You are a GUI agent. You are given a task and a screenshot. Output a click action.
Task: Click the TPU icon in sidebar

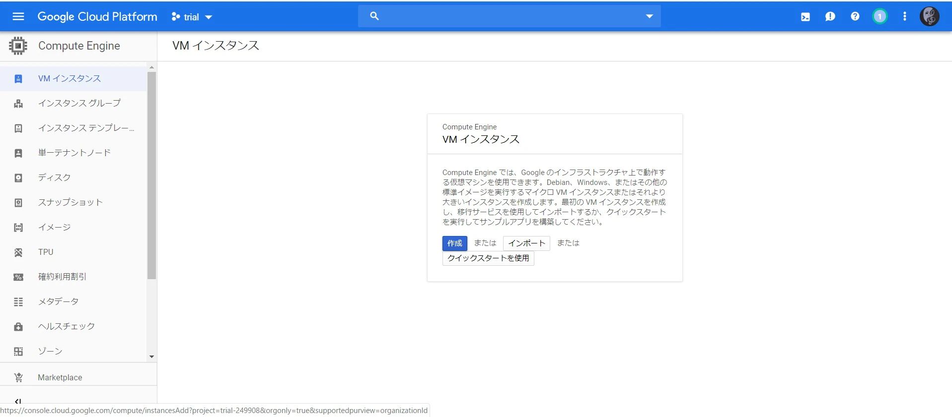(18, 252)
